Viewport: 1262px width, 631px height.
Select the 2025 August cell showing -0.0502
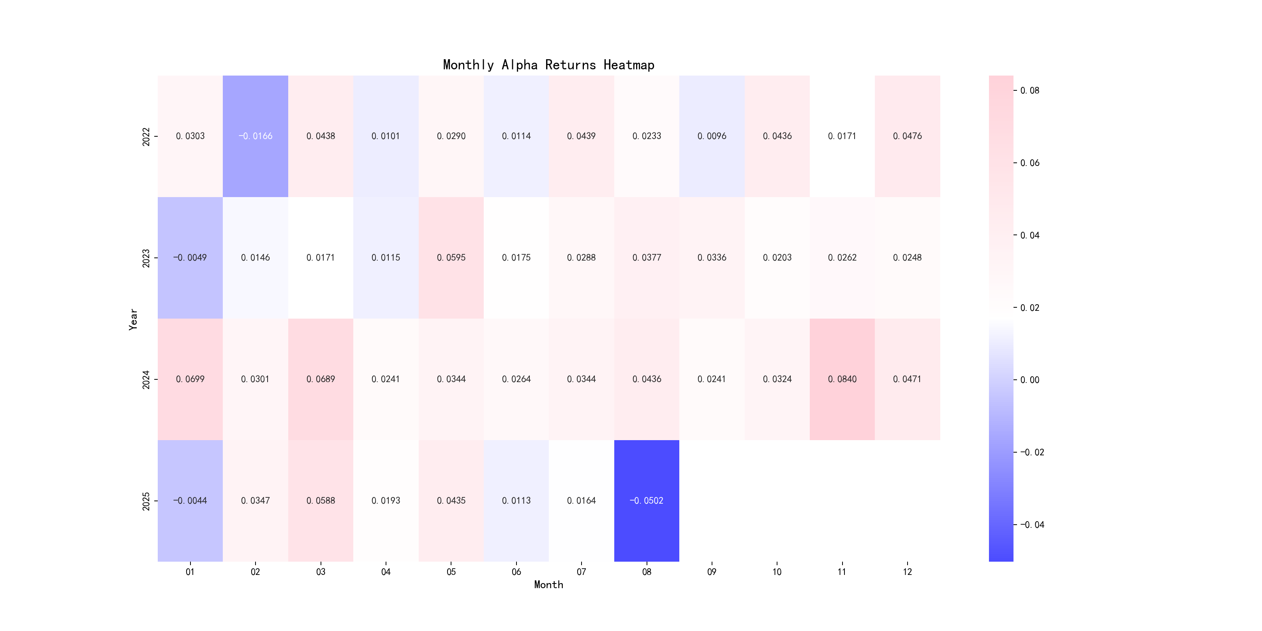646,501
